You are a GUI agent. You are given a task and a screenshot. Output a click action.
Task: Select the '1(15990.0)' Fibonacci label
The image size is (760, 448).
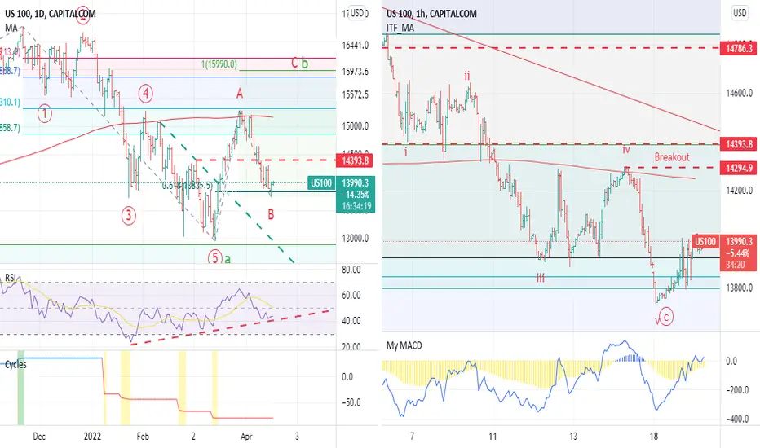click(219, 64)
